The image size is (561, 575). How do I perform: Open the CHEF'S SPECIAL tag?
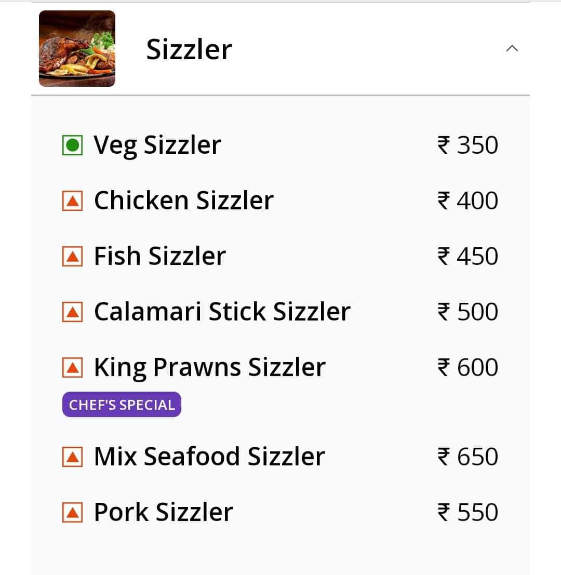click(121, 404)
